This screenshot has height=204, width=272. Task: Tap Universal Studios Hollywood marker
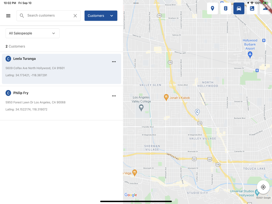point(257,192)
